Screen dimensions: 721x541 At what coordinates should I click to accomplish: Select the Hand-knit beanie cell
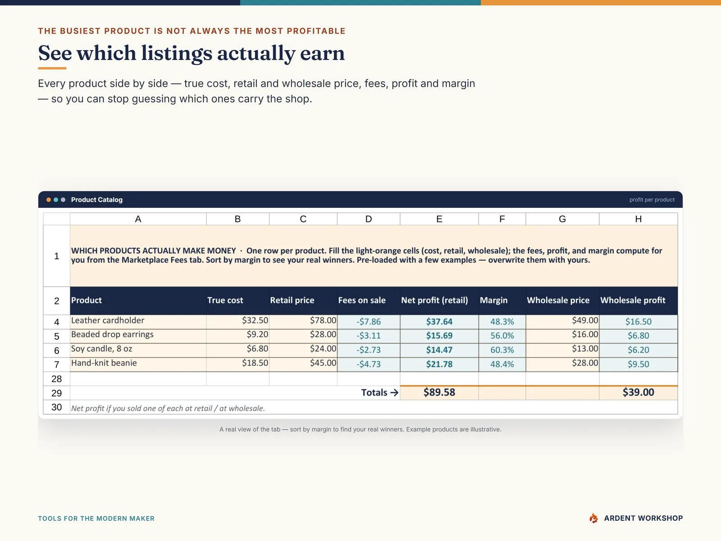click(138, 365)
